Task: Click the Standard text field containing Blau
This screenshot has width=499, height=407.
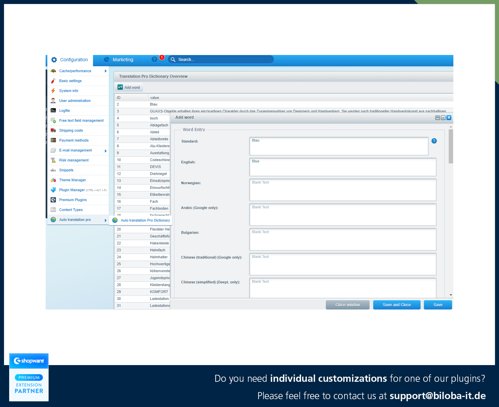Action: [x=339, y=146]
